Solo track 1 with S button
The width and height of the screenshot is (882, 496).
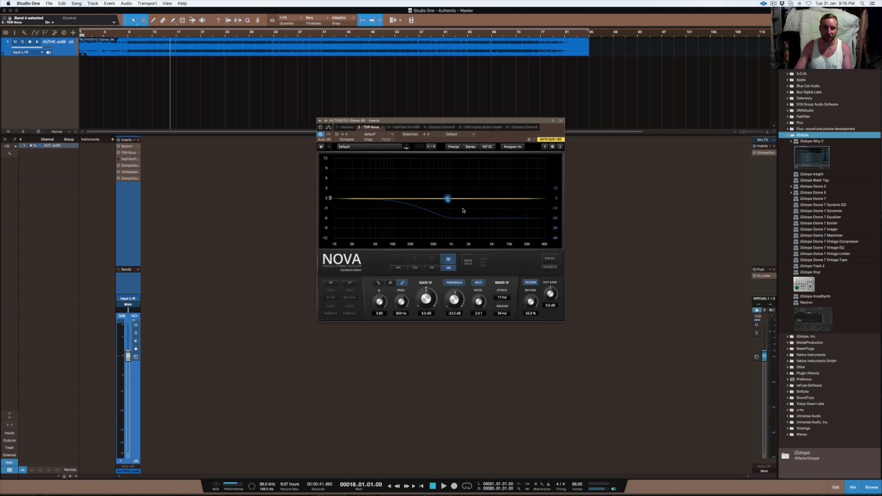[x=23, y=41]
